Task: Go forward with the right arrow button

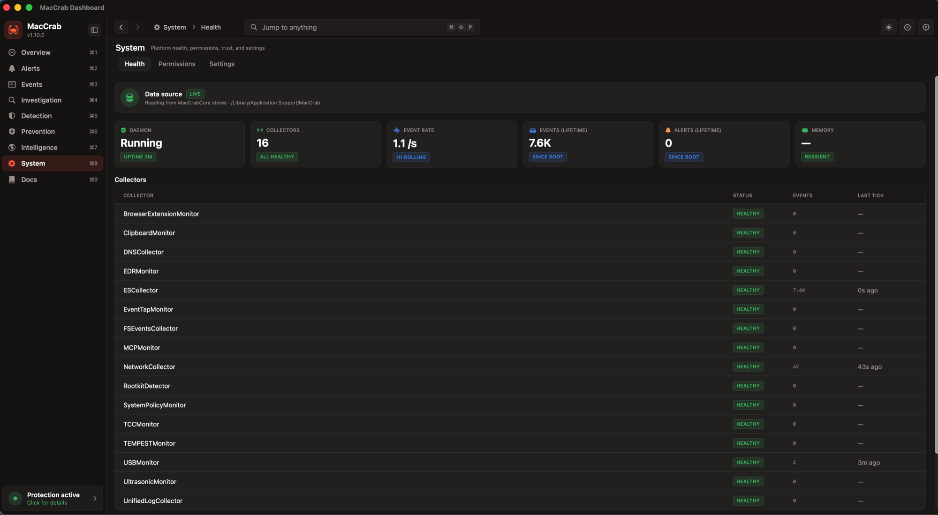Action: pyautogui.click(x=137, y=27)
